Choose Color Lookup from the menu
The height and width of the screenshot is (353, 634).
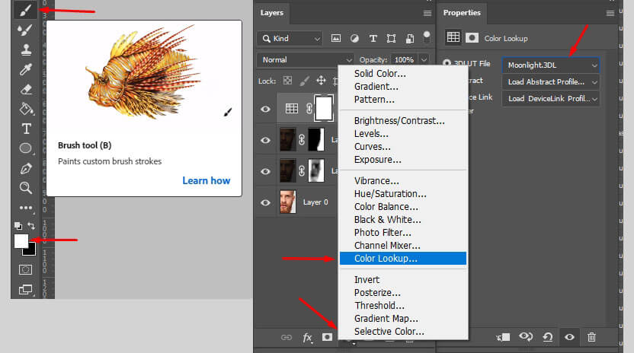coord(402,259)
